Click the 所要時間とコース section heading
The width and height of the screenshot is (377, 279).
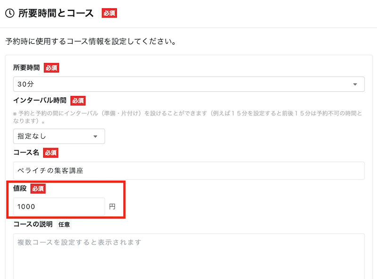56,13
